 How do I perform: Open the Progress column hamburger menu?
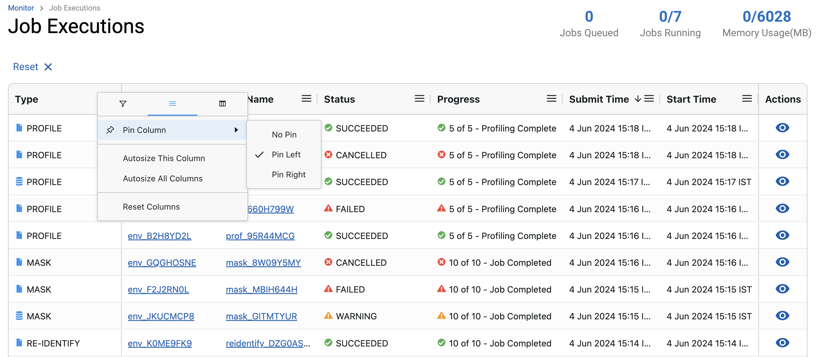pyautogui.click(x=551, y=99)
